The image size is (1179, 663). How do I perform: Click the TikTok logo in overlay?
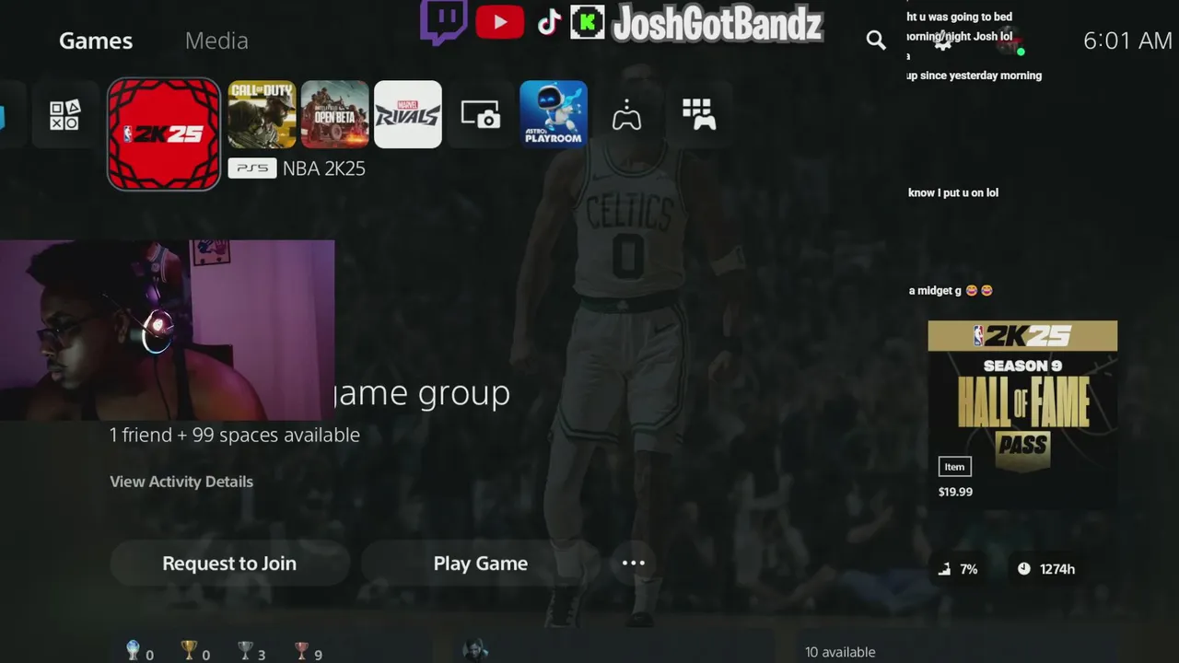point(549,23)
